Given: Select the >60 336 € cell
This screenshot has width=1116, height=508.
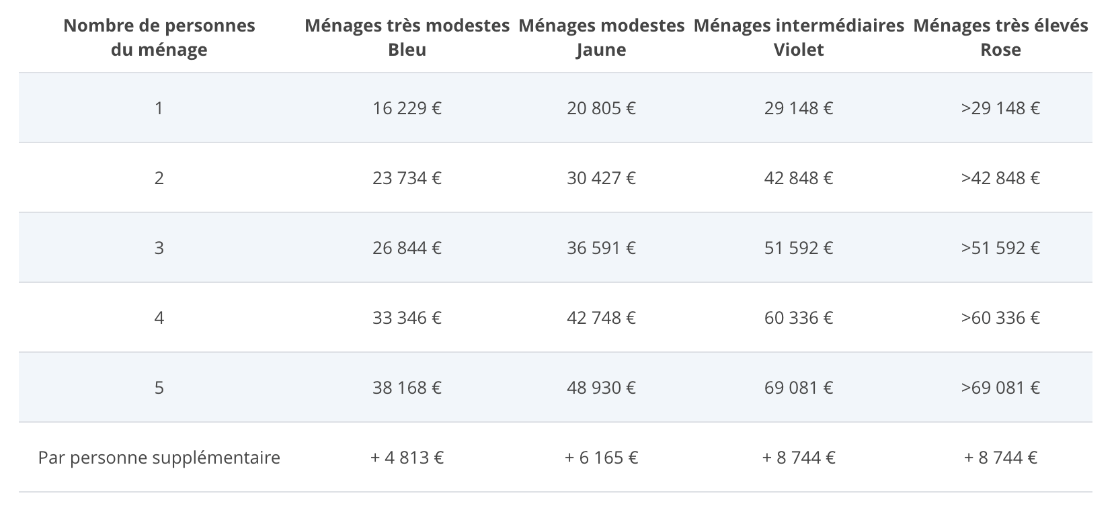Looking at the screenshot, I should click(x=1000, y=318).
